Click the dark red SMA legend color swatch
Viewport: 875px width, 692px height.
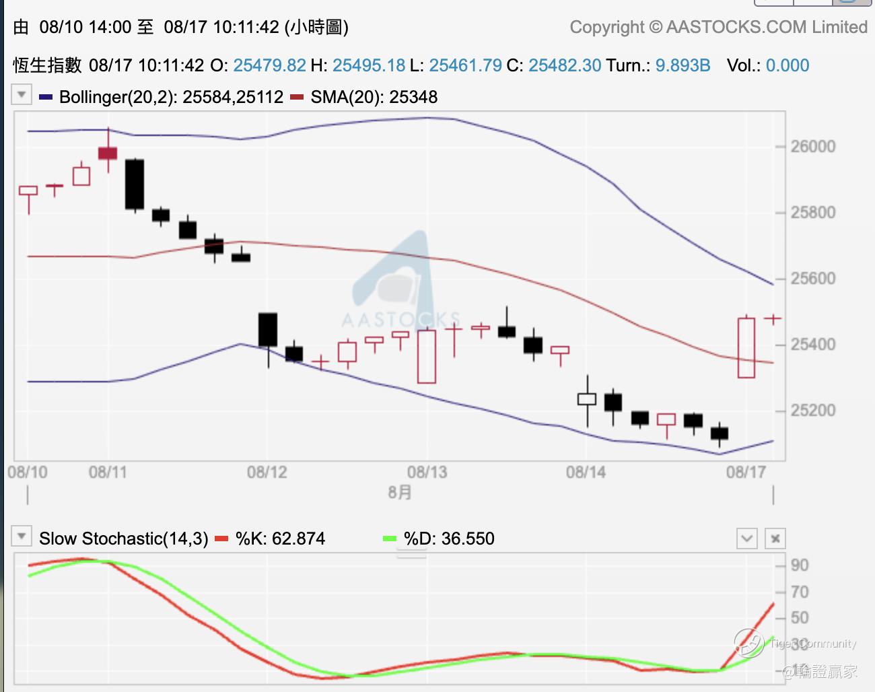(297, 98)
